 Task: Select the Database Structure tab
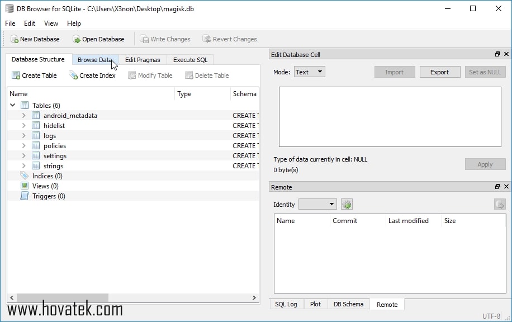point(38,59)
